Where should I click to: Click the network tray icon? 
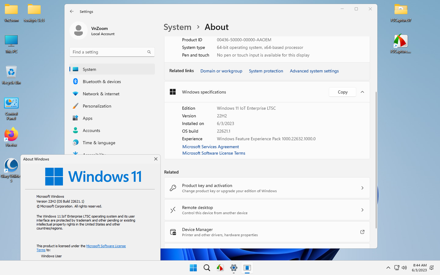click(x=397, y=267)
